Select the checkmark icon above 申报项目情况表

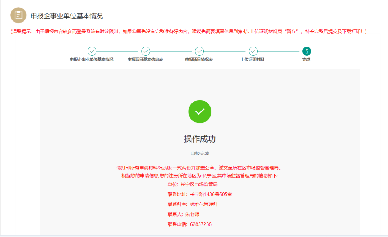[x=199, y=51]
